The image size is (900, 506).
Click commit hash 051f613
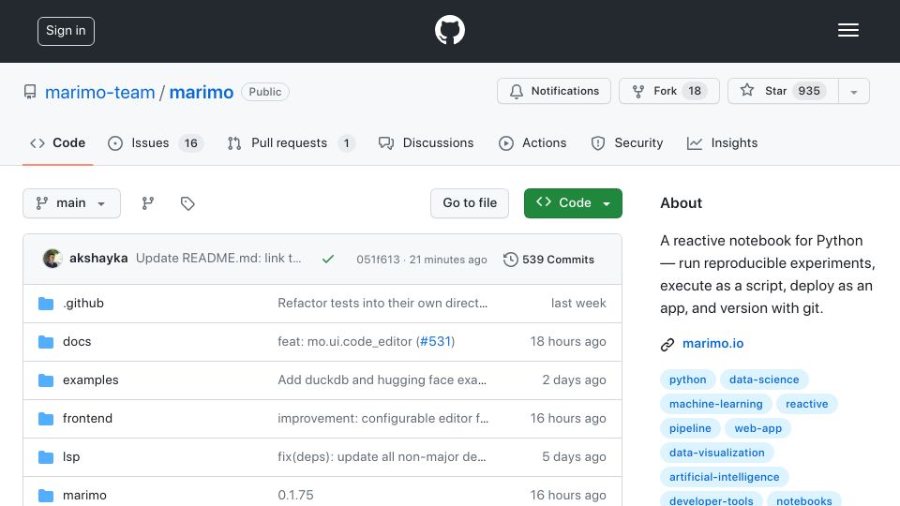click(378, 260)
